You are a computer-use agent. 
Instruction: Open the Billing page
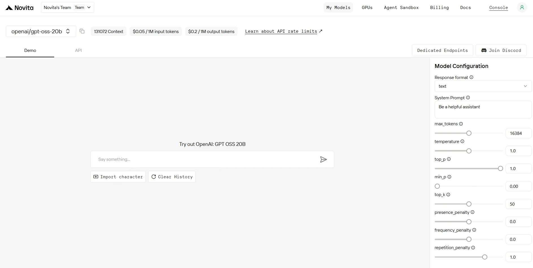440,8
